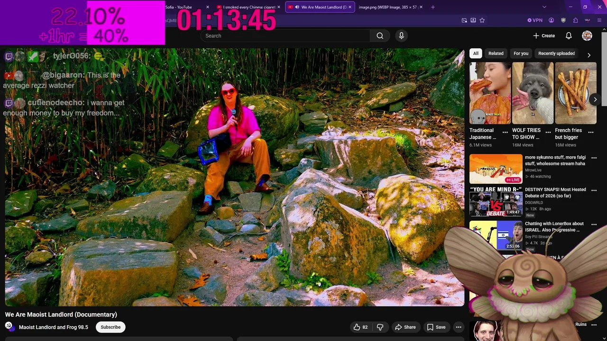
Task: Open options for more sykunno stuff video
Action: pos(594,158)
